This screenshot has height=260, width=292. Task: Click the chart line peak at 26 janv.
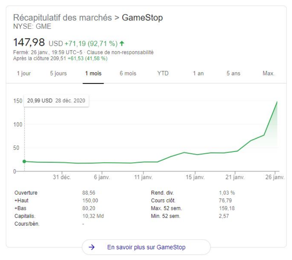(277, 102)
